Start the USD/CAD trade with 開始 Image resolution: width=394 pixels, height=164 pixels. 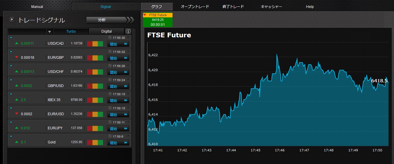pos(118,44)
